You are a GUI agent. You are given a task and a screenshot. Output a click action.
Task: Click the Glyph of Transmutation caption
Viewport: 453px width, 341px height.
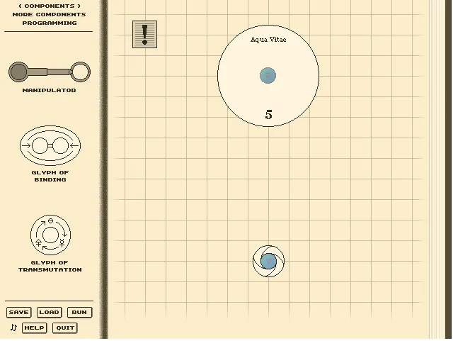point(50,266)
